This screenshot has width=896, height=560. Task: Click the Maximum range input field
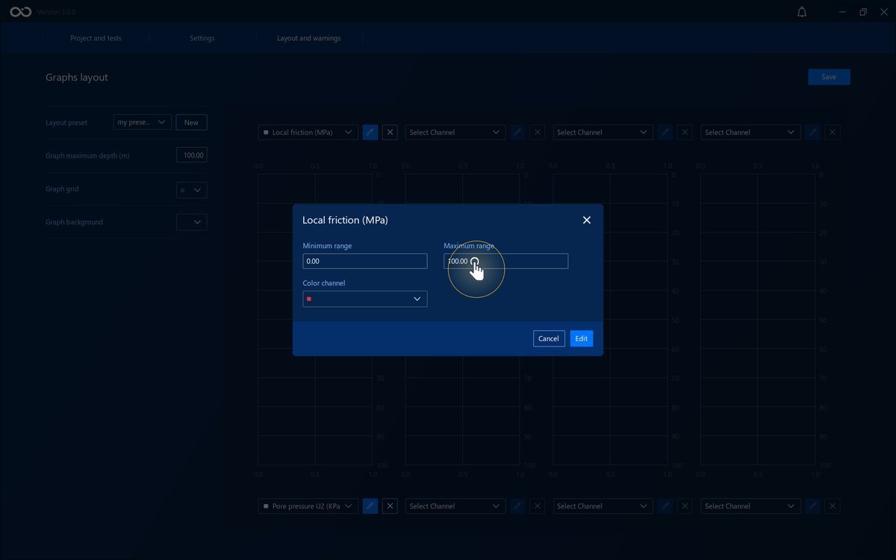click(x=505, y=261)
